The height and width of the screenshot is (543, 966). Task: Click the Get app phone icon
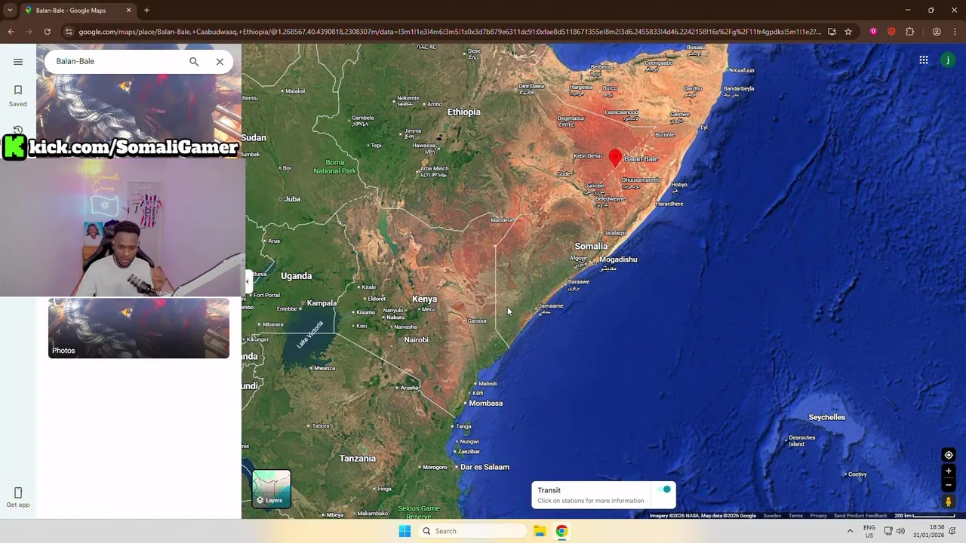pos(18,492)
